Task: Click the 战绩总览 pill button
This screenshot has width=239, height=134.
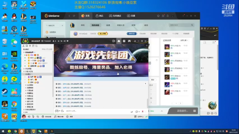Action: (x=131, y=34)
